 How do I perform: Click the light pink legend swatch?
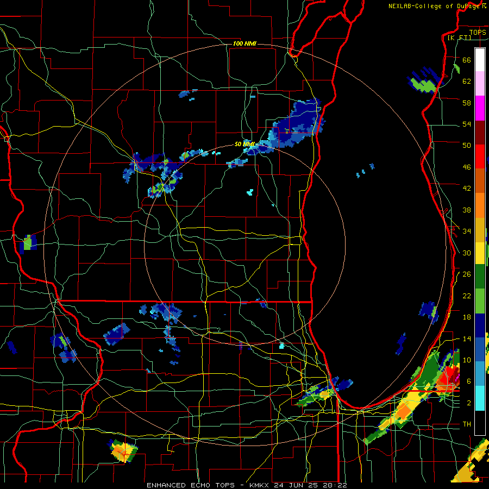click(480, 83)
